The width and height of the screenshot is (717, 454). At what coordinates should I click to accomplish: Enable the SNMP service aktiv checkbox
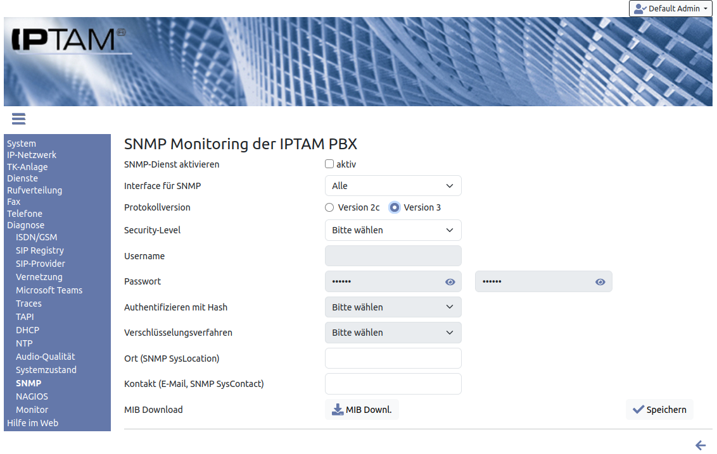tap(329, 164)
